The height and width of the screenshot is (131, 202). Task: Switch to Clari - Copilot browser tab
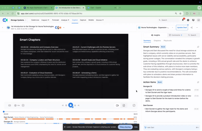click(102, 8)
